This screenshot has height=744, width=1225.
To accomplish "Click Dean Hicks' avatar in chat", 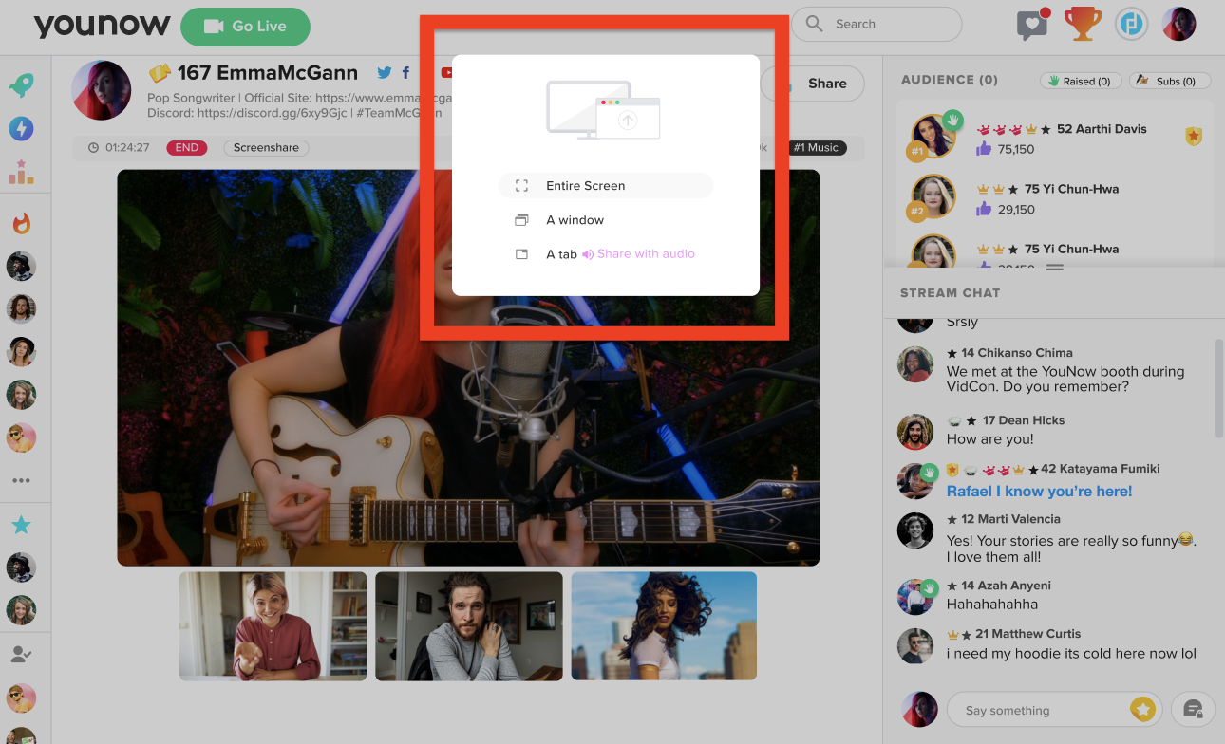I will pos(915,431).
